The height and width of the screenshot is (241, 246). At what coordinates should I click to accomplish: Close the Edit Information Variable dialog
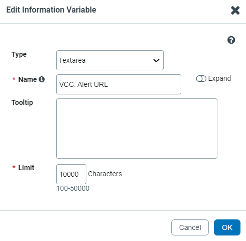(x=235, y=11)
